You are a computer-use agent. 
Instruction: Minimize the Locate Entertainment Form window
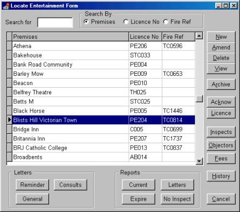(x=218, y=6)
